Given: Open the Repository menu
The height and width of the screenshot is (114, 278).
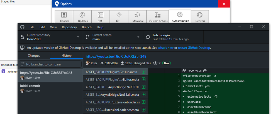Looking at the screenshot, I should 69,27.
